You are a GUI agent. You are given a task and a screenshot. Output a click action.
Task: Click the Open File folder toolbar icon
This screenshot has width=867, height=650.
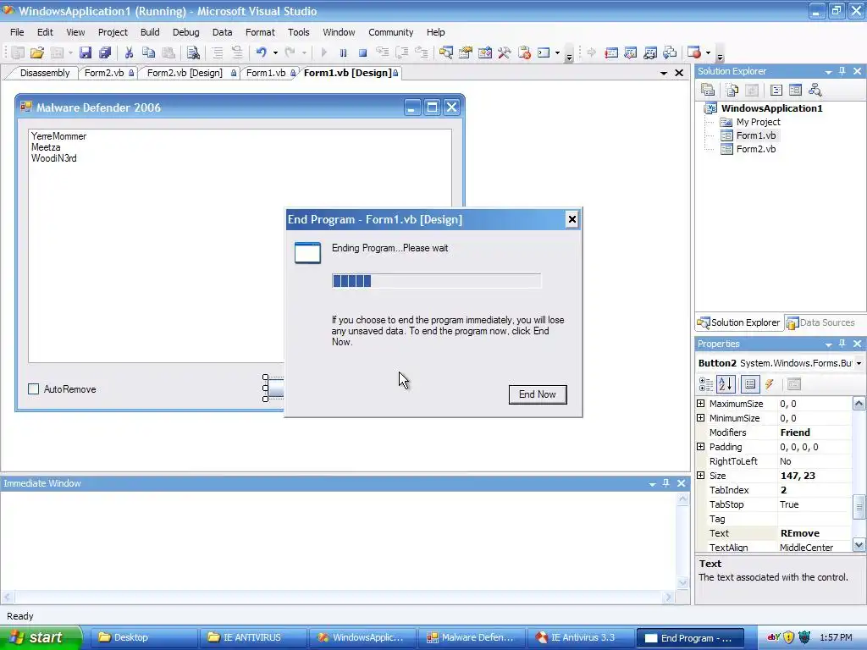[37, 53]
